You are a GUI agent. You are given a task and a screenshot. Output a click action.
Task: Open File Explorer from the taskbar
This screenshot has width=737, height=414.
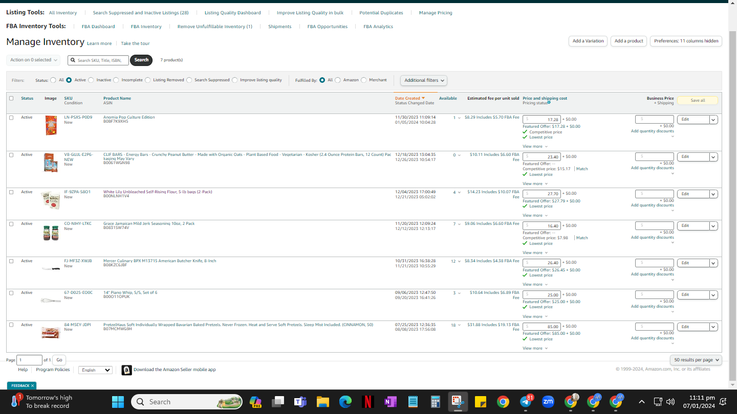tap(322, 402)
